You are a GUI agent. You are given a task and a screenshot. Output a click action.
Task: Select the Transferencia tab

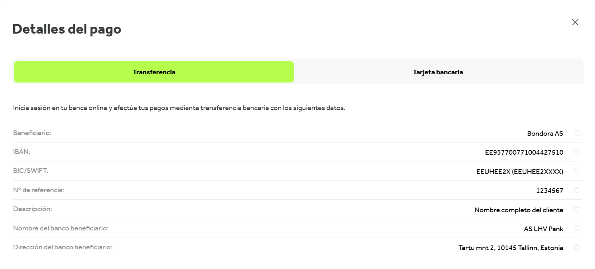coord(154,72)
